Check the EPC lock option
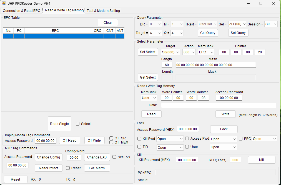 pyautogui.click(x=241, y=139)
